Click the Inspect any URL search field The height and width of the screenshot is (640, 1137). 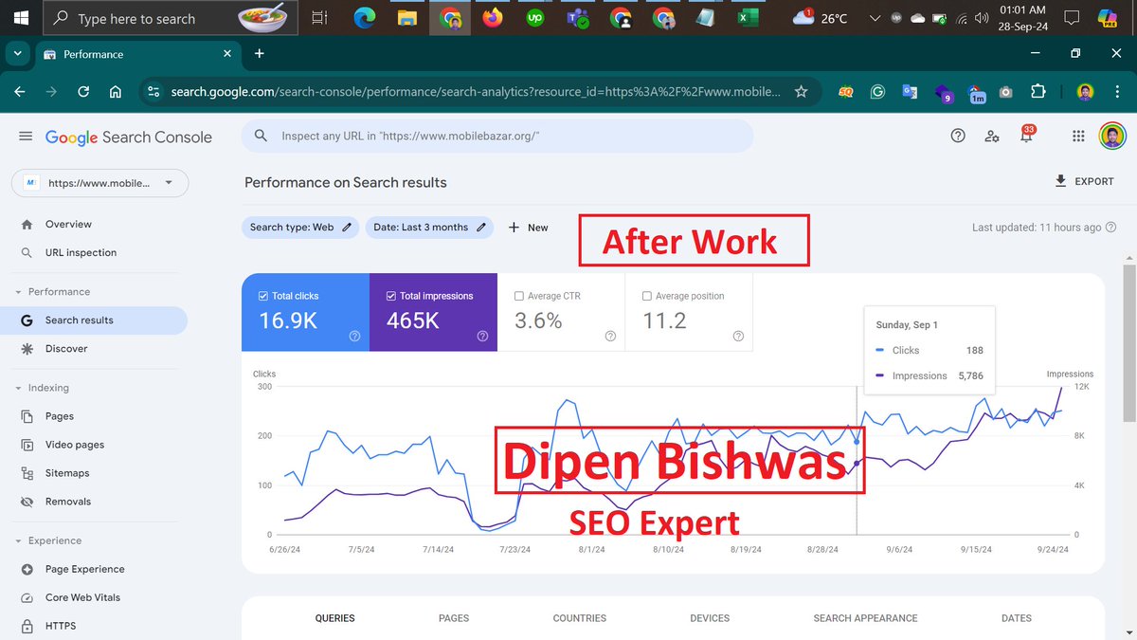click(497, 136)
